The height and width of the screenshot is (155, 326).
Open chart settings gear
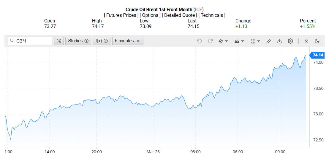pos(290,41)
